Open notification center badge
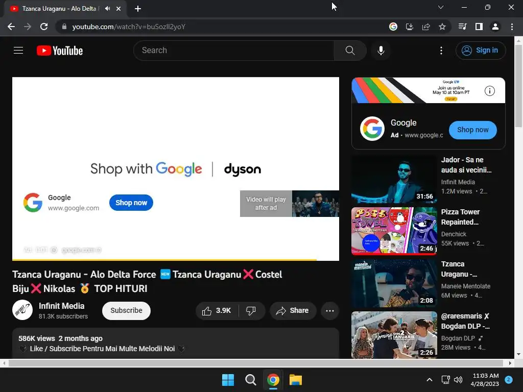This screenshot has height=392, width=523. coord(509,380)
